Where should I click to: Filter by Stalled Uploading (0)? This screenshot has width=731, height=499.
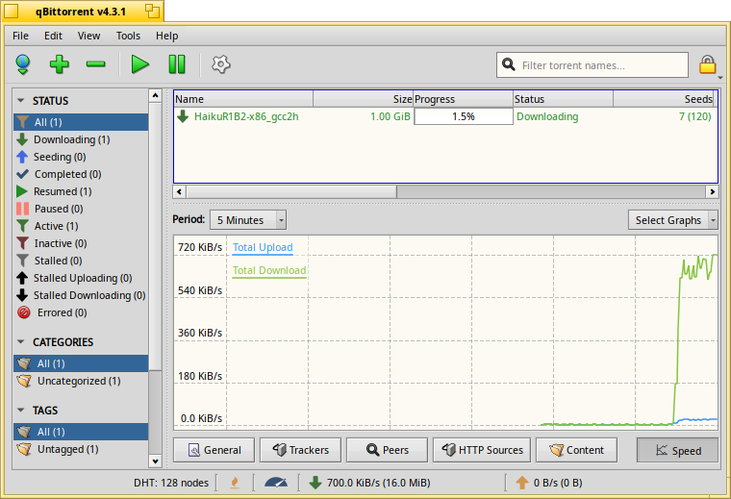coord(81,278)
